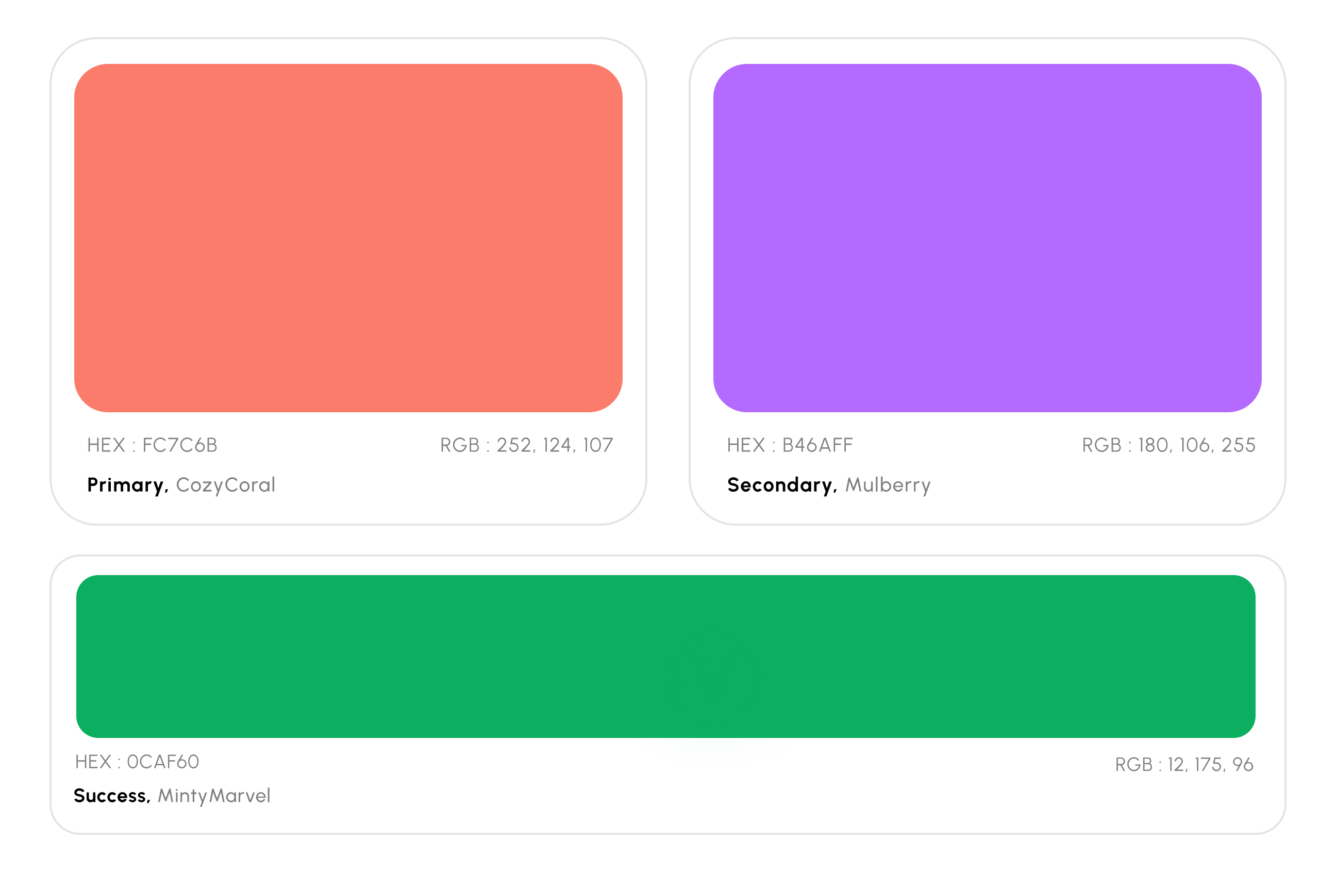Click white gap between Primary and Secondary cards

668,281
